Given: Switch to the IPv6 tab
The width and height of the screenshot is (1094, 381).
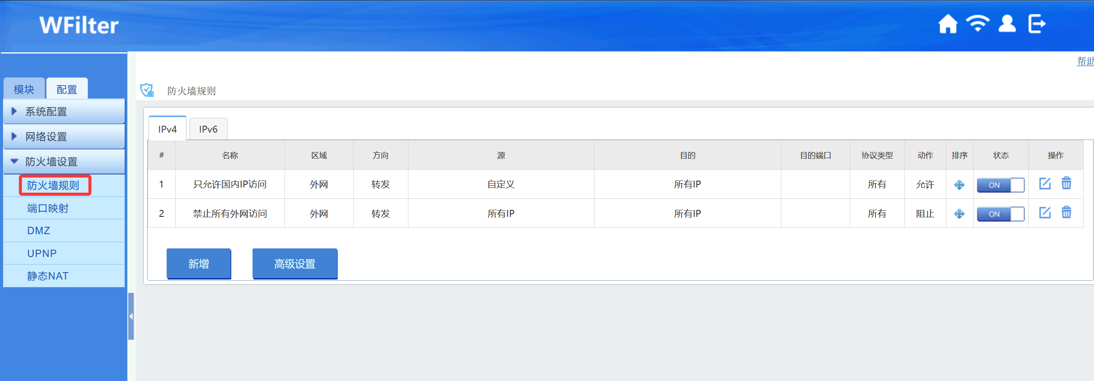Looking at the screenshot, I should pos(208,129).
